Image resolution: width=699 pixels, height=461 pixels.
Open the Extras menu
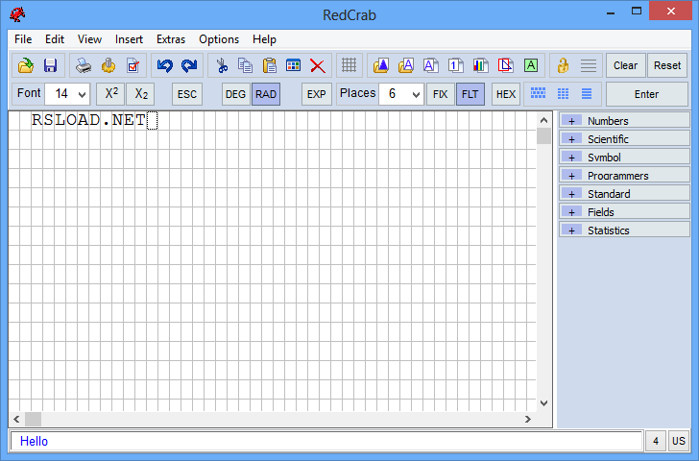tap(171, 39)
